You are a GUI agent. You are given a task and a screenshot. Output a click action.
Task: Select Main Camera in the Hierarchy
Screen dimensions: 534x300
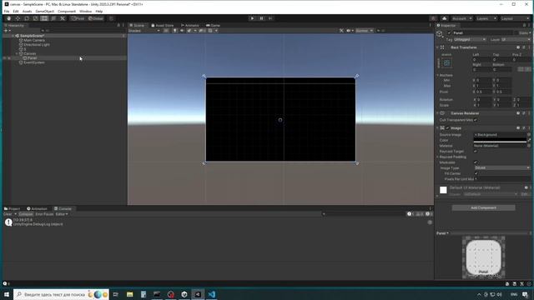pos(33,40)
